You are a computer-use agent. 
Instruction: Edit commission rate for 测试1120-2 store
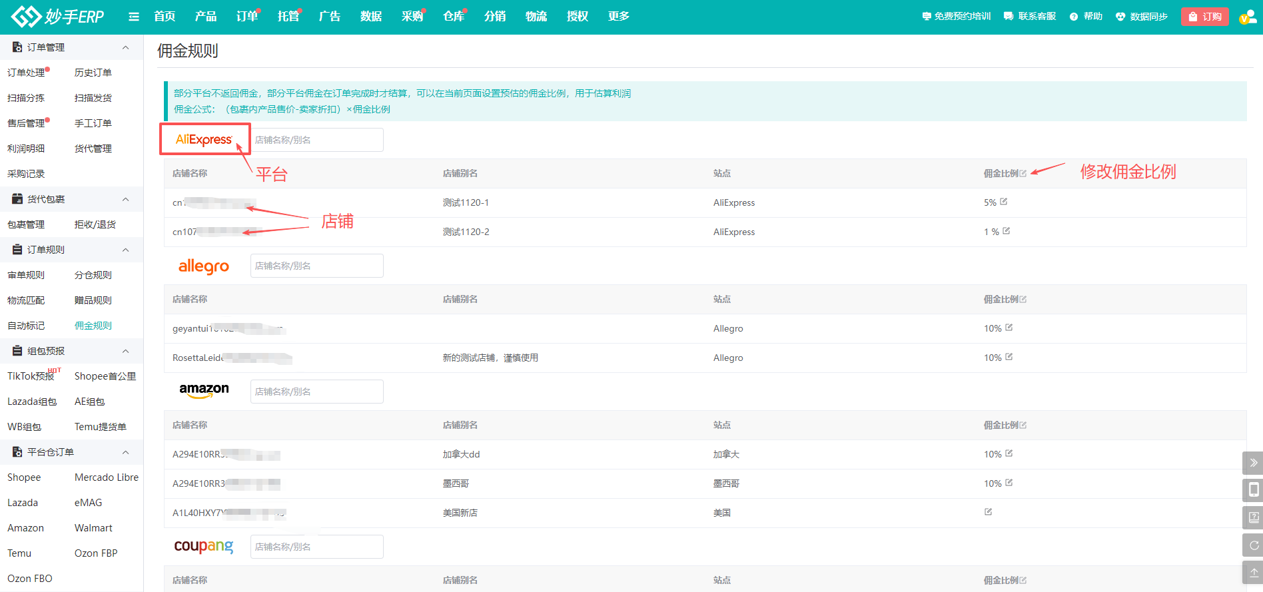coord(1006,231)
